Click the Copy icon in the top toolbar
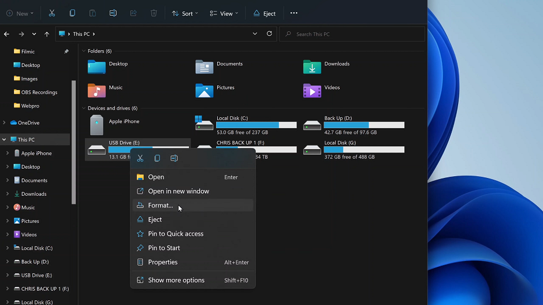The width and height of the screenshot is (543, 305). click(x=72, y=13)
